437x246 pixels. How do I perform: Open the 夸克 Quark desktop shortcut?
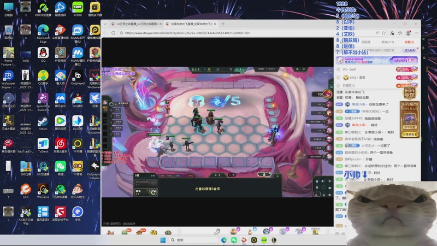[x=78, y=214]
